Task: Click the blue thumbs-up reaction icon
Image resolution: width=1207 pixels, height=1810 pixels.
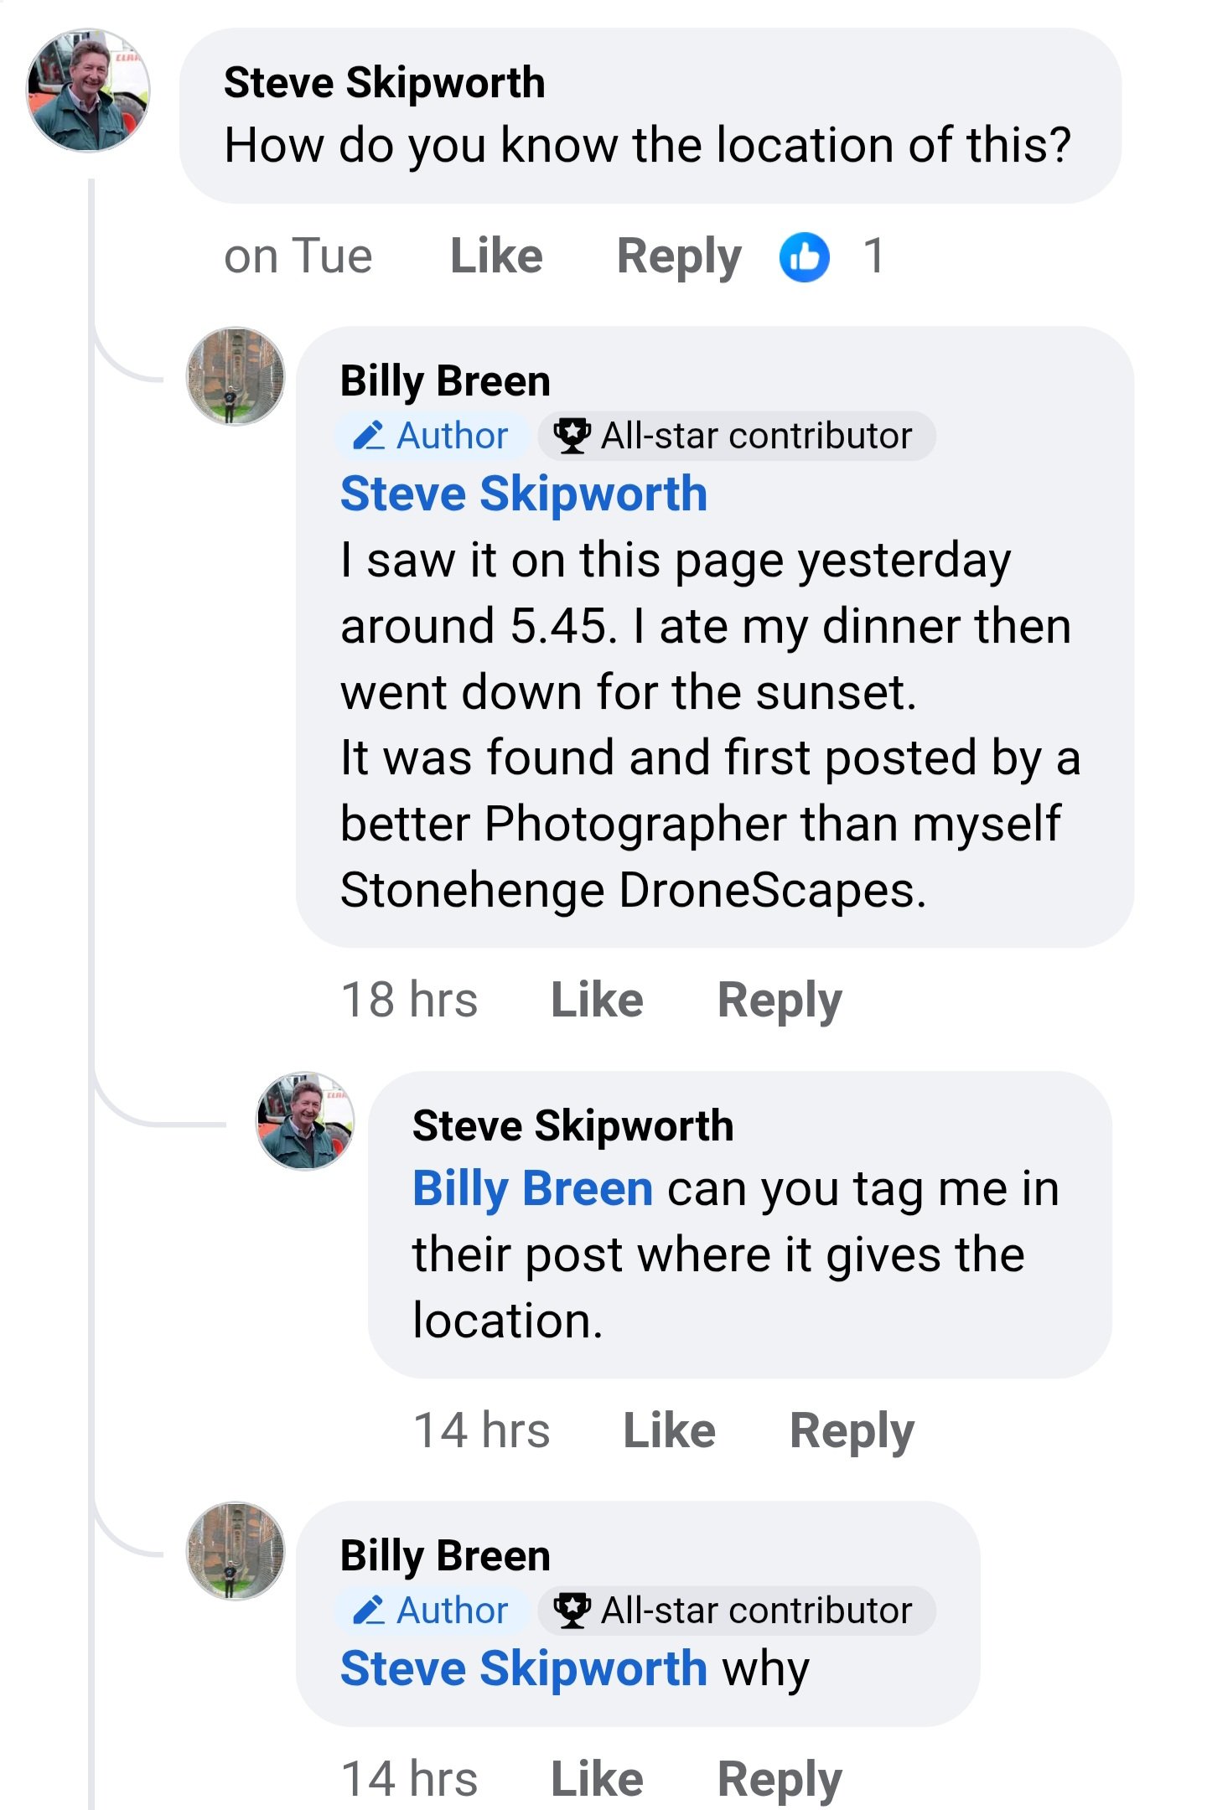Action: pyautogui.click(x=804, y=256)
